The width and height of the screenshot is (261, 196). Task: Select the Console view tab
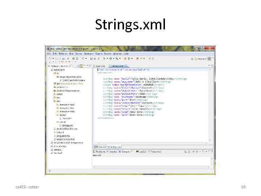coord(126,152)
